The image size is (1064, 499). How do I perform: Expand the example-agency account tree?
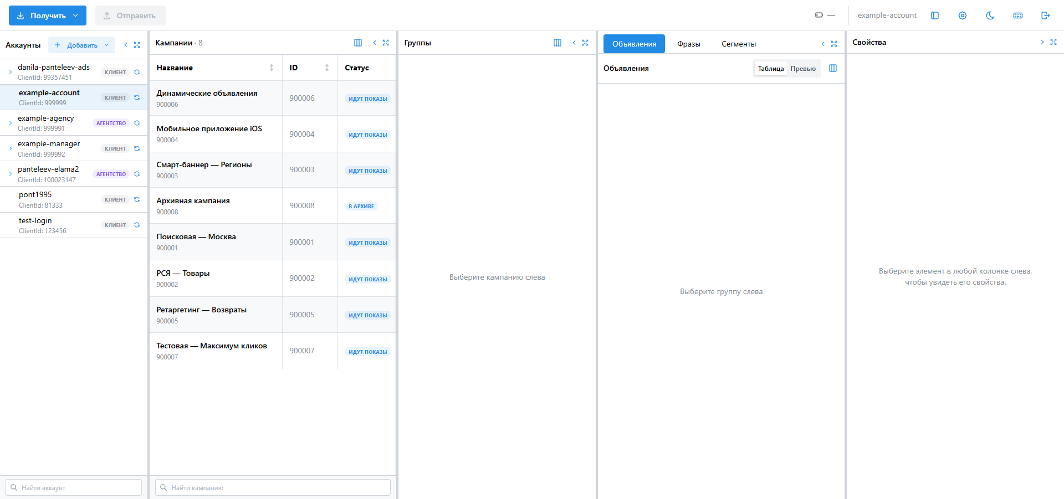[x=11, y=123]
